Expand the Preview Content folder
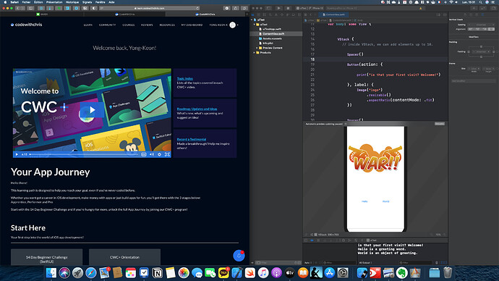Screen dimensions: 499x281 257,48
